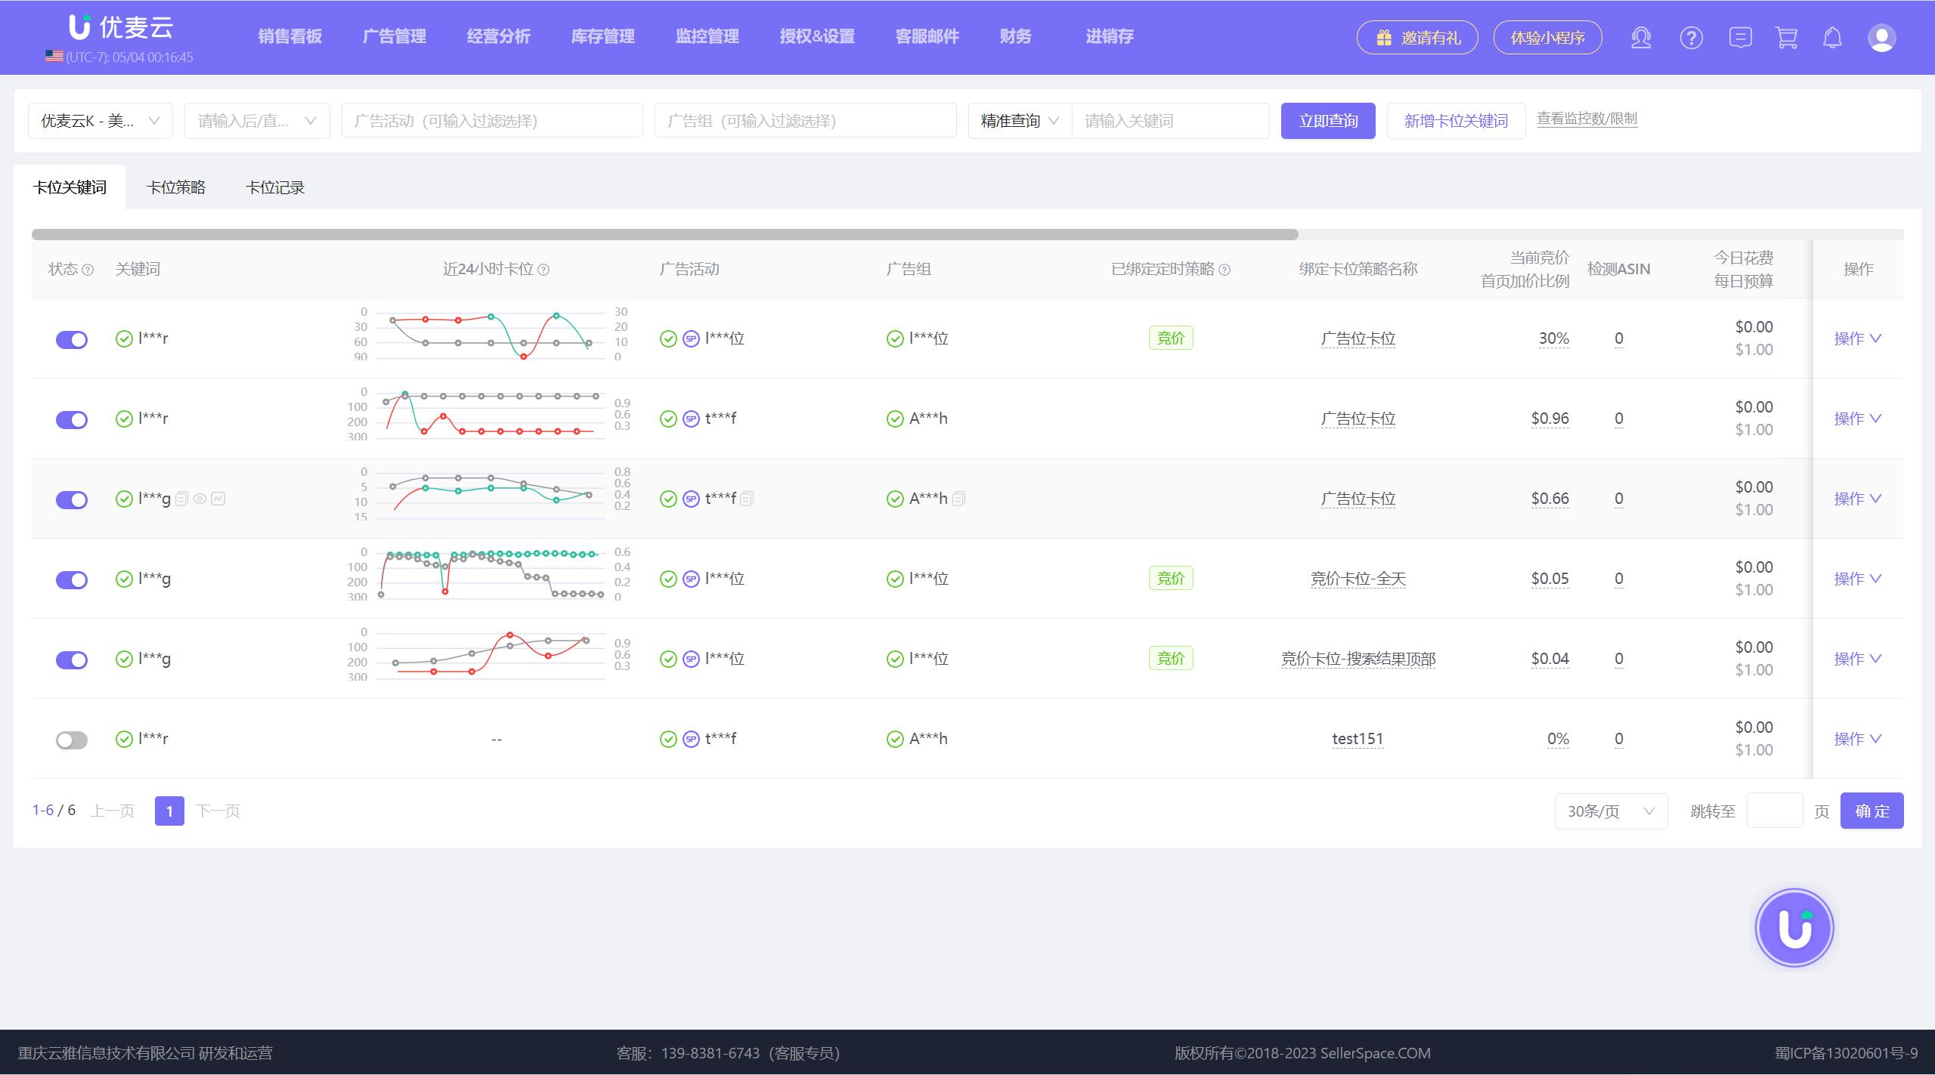
Task: Open the customer service headset icon
Action: point(1640,38)
